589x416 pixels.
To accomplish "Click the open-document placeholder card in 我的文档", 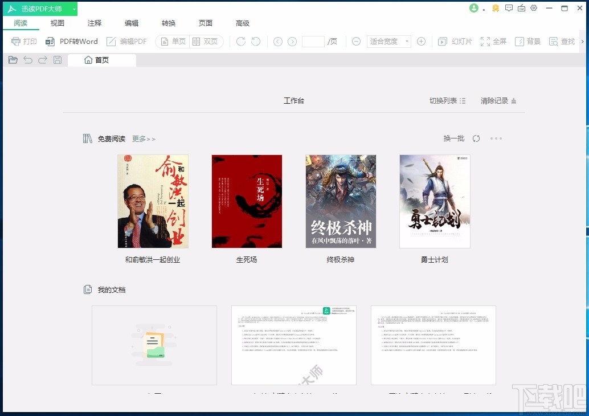I will pyautogui.click(x=154, y=345).
